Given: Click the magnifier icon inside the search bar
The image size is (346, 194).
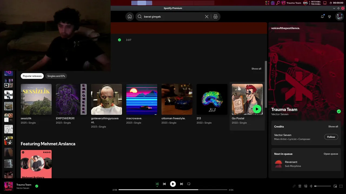Looking at the screenshot, I should [x=140, y=17].
